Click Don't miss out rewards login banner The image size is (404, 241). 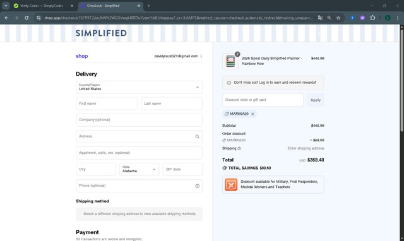click(273, 83)
